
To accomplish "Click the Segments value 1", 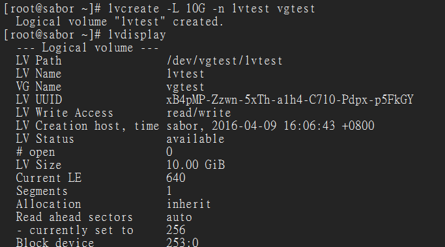I will pyautogui.click(x=169, y=191).
